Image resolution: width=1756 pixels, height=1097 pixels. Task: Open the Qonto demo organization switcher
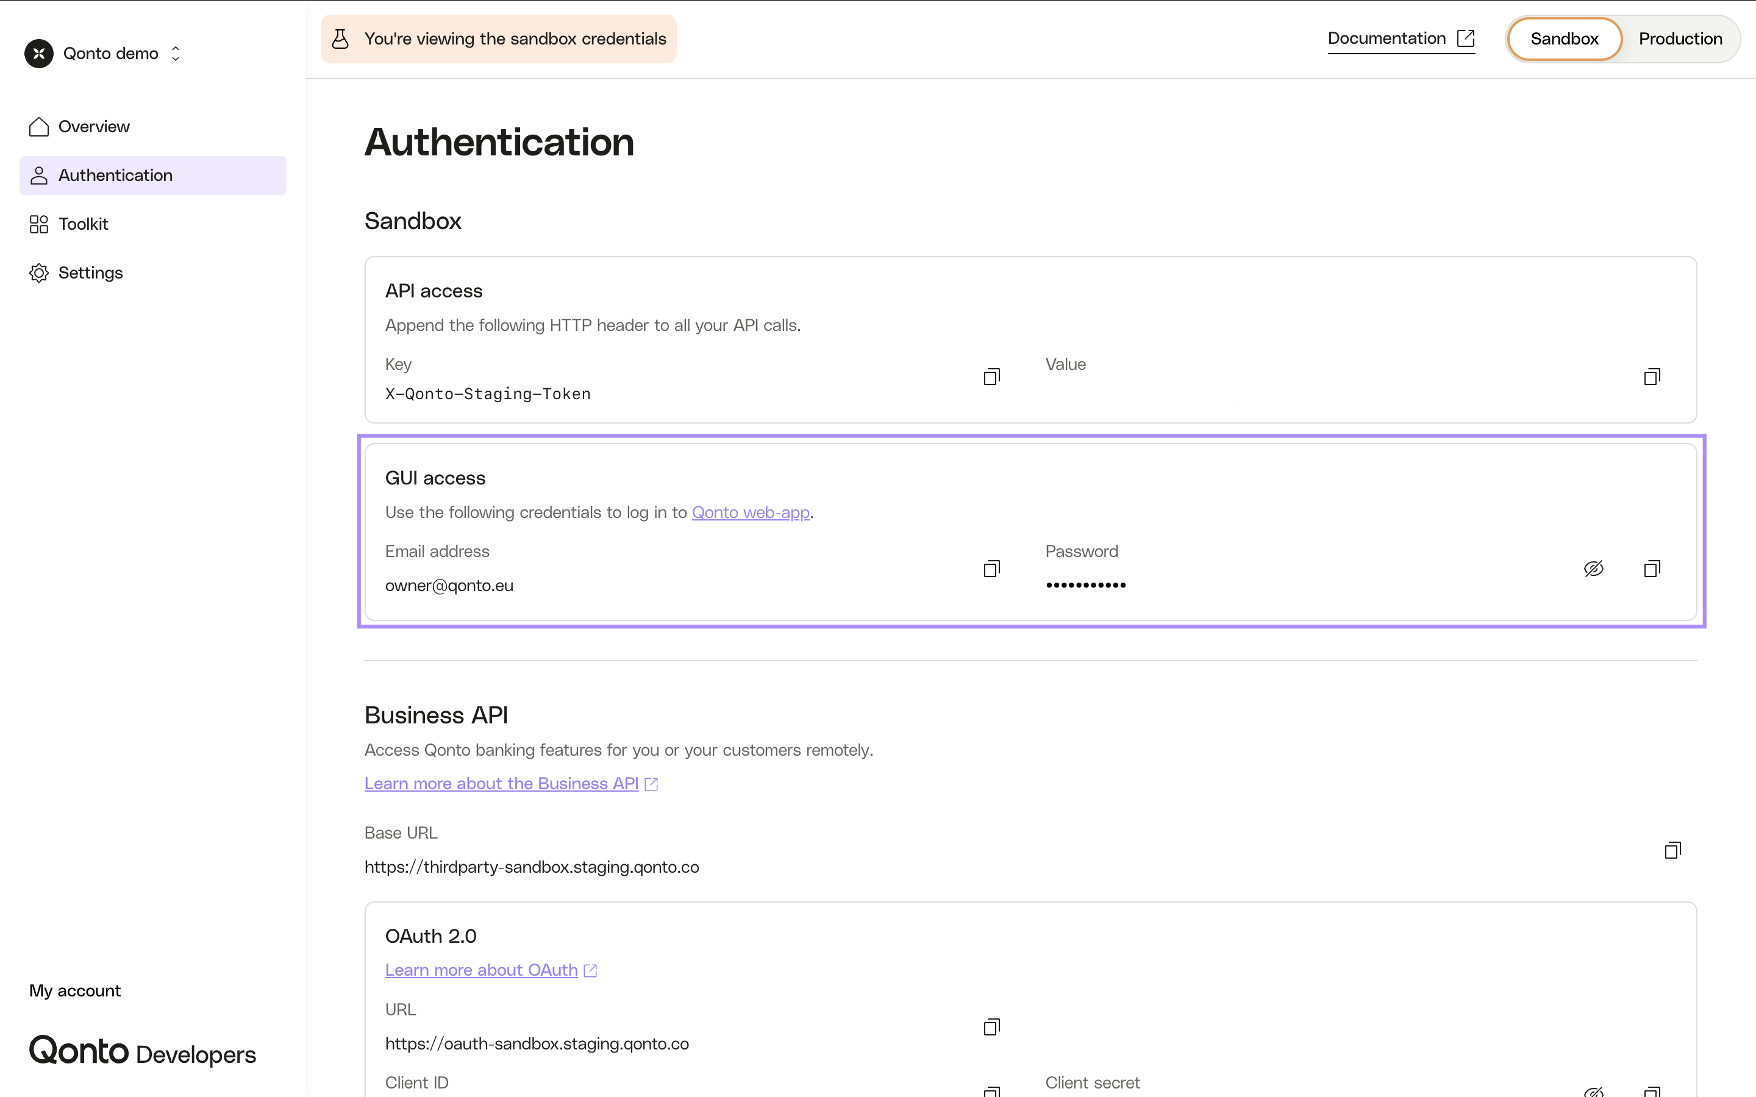click(x=103, y=54)
